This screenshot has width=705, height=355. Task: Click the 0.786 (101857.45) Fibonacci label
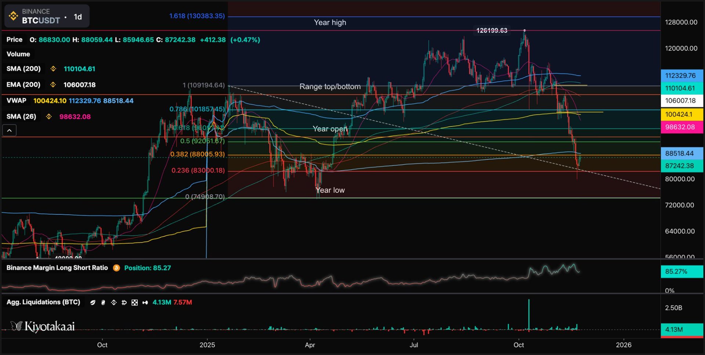pyautogui.click(x=197, y=109)
